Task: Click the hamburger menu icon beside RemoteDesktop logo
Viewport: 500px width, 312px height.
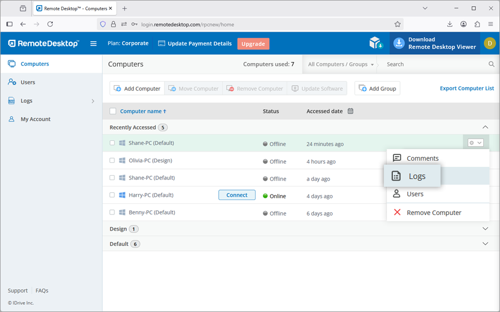Action: click(93, 44)
